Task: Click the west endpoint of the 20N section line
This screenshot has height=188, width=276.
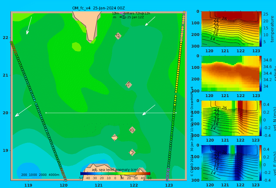Action: coord(46,113)
